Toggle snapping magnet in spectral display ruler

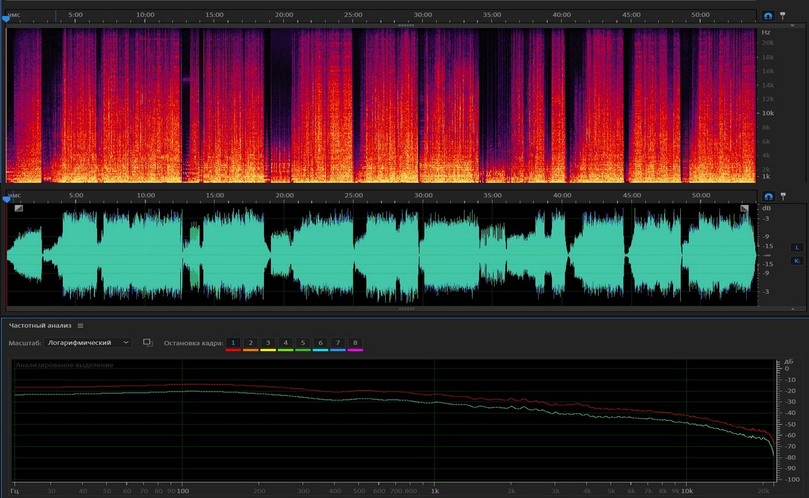pyautogui.click(x=768, y=16)
